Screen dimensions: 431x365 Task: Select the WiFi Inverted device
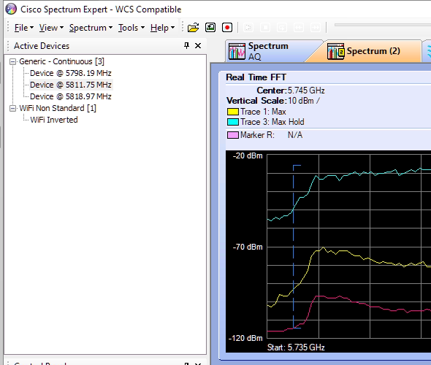pos(54,120)
